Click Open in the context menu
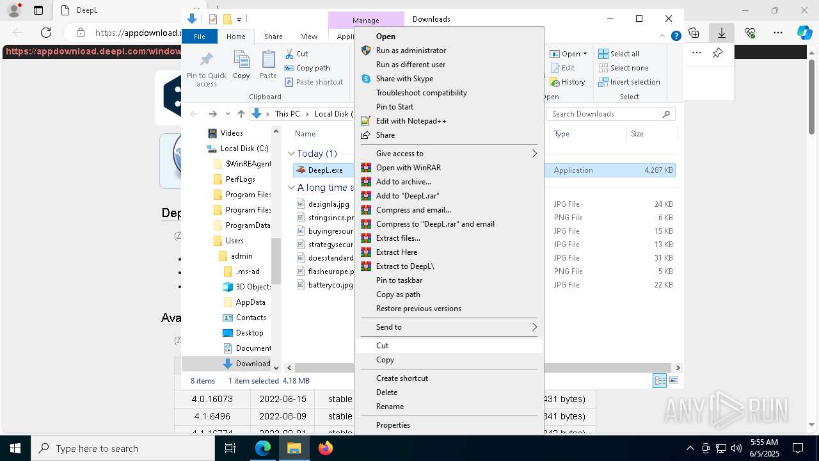Viewport: 819px width, 461px height. coord(385,36)
